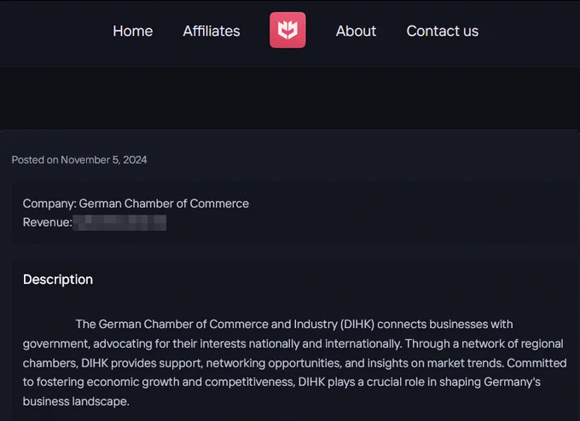Screen dimensions: 580x421
Task: Click the empty dark banner below navigation
Action: point(290,98)
